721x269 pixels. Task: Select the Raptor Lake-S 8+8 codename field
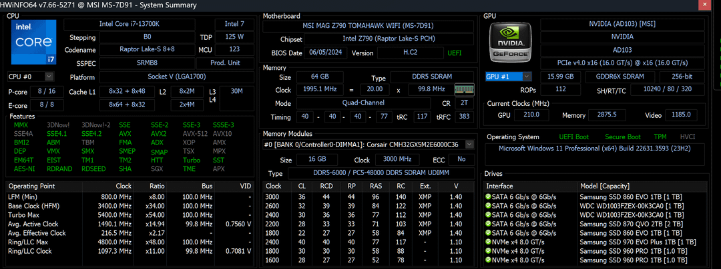click(x=147, y=49)
